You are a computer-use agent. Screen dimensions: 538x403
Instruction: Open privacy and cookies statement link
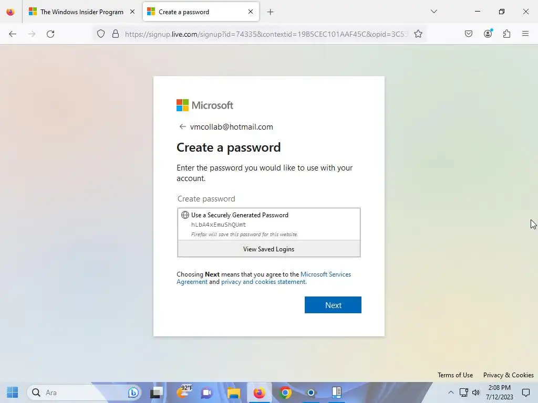tap(263, 282)
